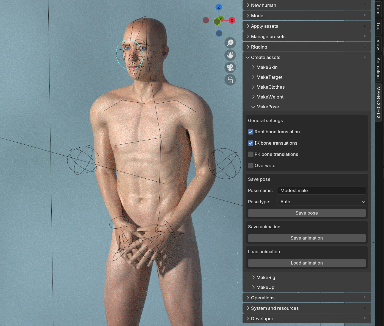
Task: Expand the Operations panel
Action: (x=307, y=298)
